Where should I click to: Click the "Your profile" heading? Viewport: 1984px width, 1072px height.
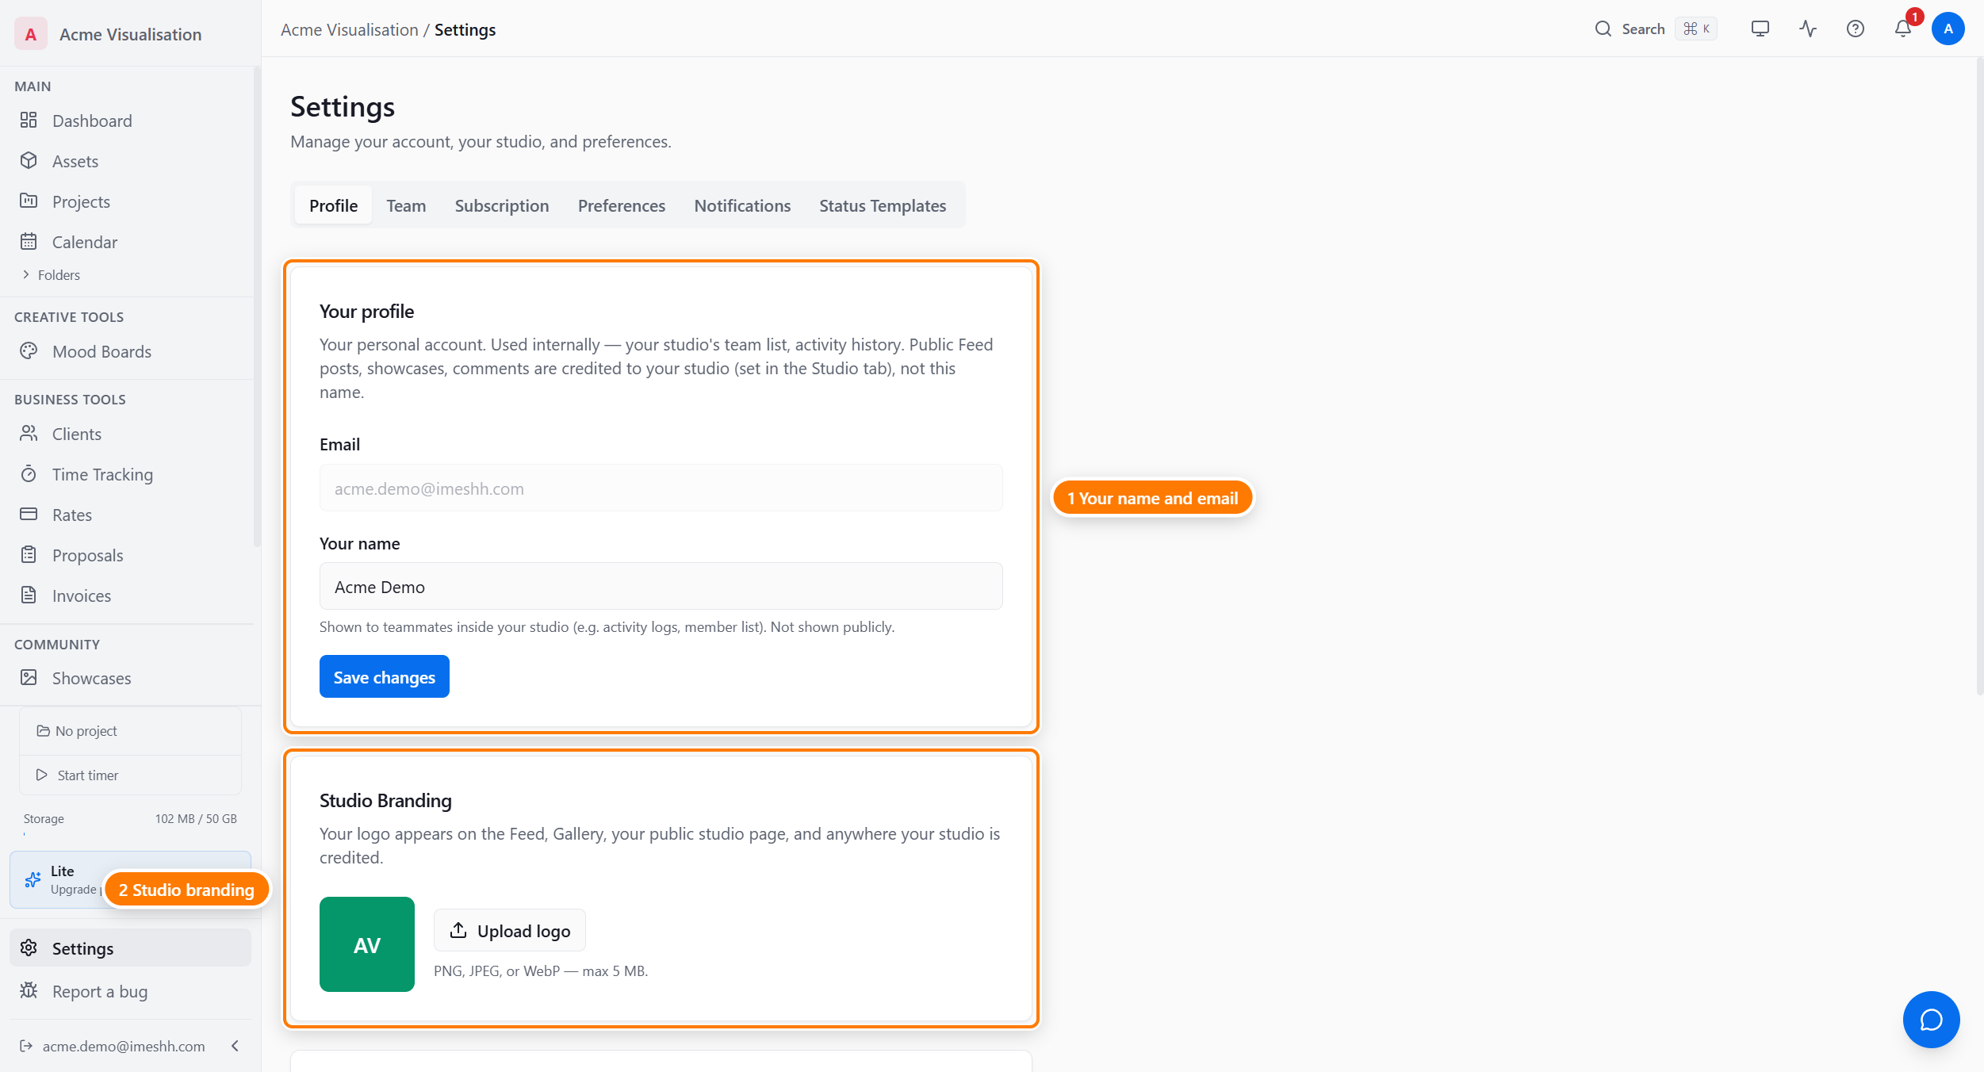366,312
